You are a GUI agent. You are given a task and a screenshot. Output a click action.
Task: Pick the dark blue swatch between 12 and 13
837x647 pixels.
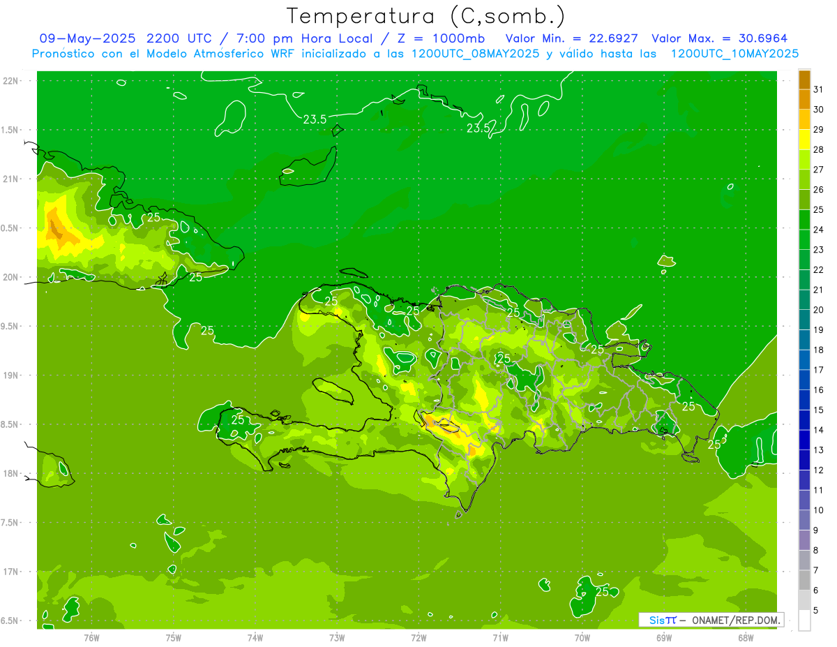(804, 460)
